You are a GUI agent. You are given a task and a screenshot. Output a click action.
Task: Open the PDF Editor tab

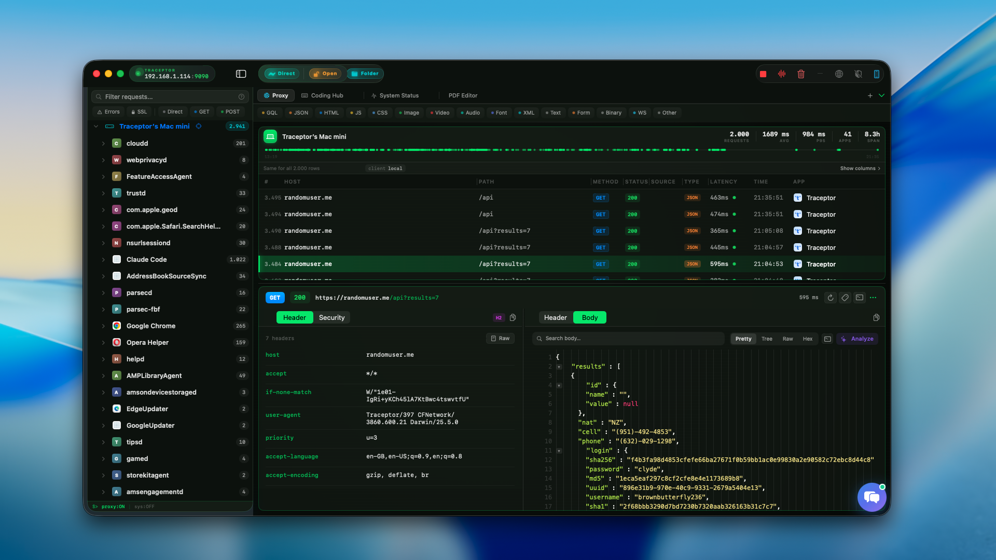click(x=463, y=96)
